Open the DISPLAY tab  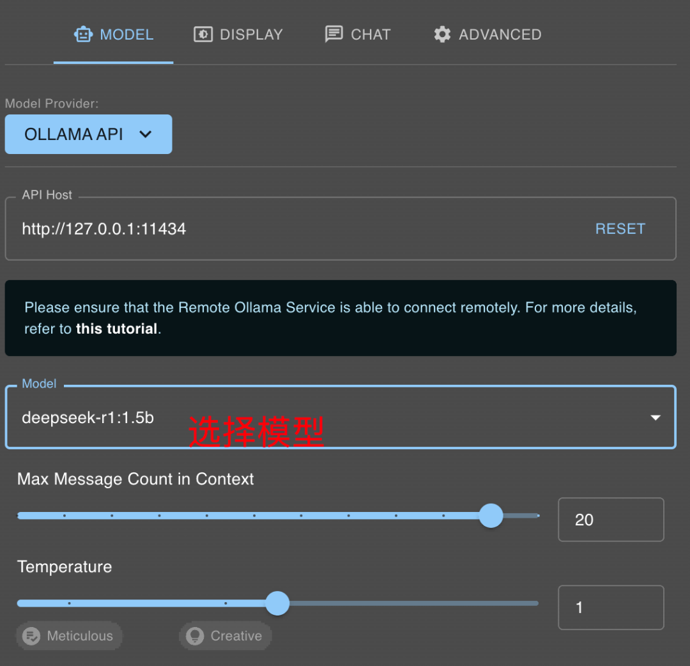tap(238, 35)
